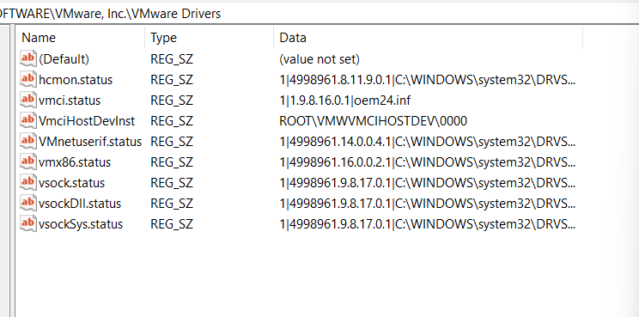Screen dimensions: 639x317
Task: Select the vmci.status value name
Action: point(70,101)
